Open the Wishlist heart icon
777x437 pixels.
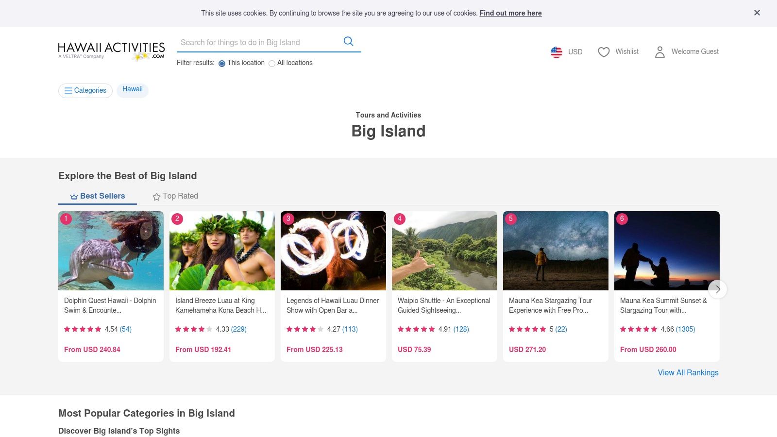604,52
